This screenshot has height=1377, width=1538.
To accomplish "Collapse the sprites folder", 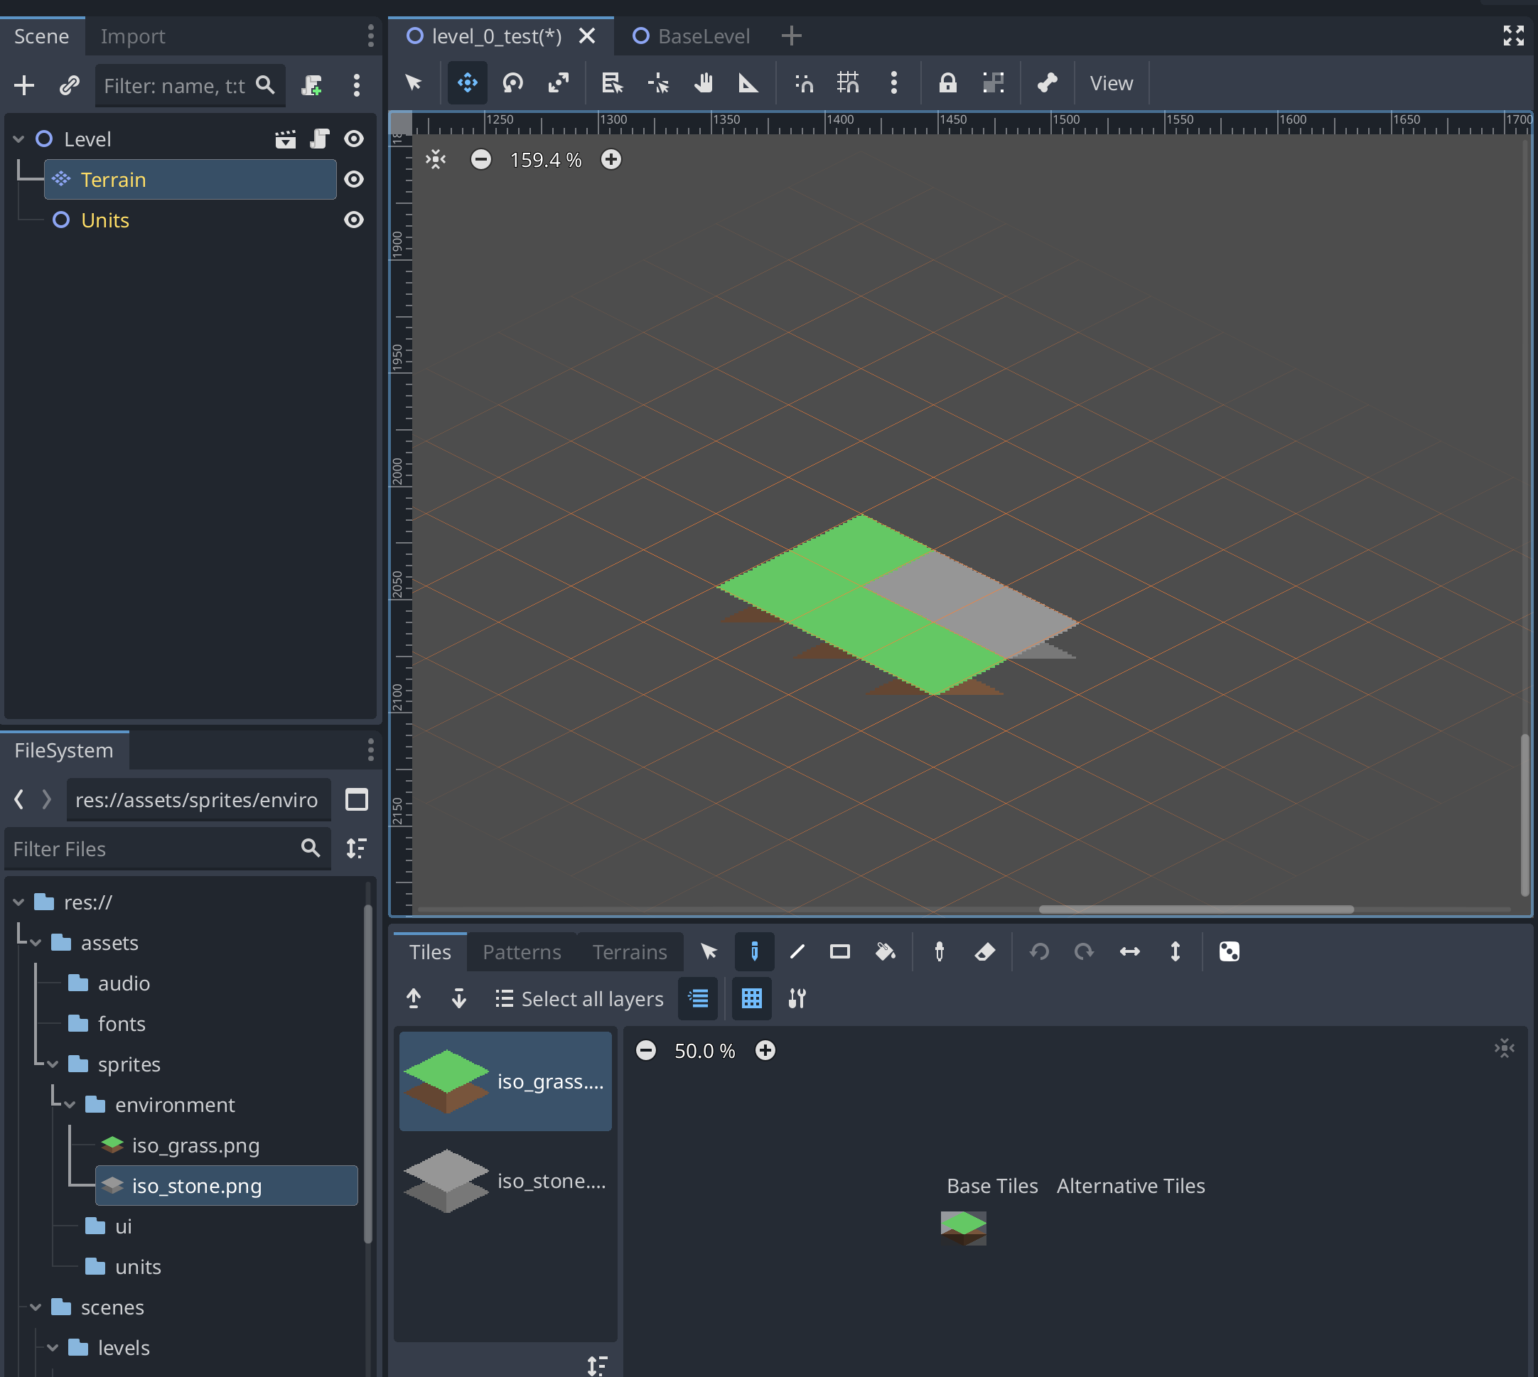I will click(52, 1064).
